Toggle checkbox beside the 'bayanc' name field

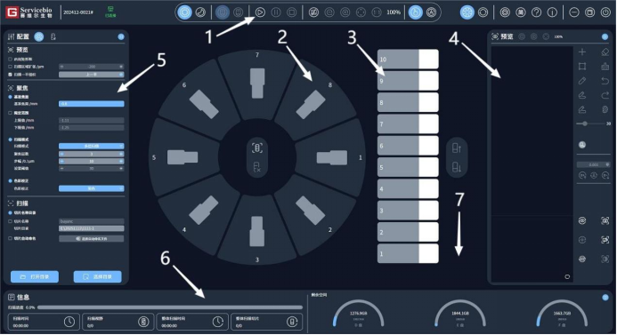(10, 221)
